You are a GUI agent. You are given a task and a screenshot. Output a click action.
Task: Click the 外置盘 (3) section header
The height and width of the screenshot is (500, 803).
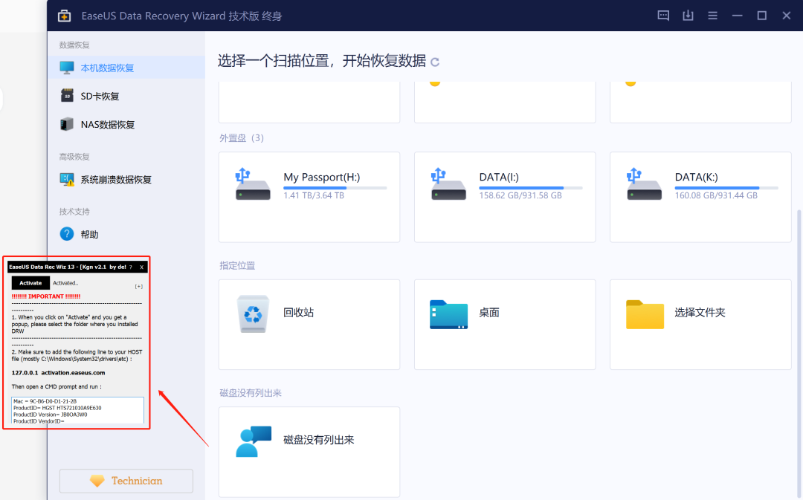[242, 138]
